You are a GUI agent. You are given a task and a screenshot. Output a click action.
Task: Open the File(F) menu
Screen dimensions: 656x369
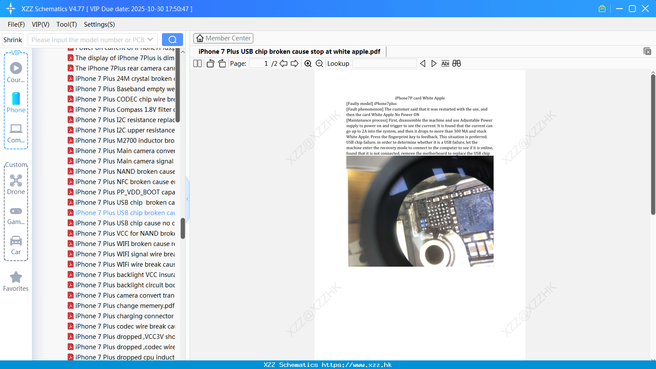coord(16,25)
